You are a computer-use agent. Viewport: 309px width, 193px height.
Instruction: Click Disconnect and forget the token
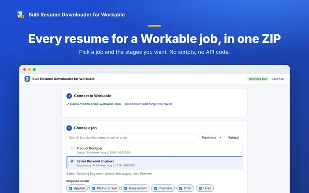pyautogui.click(x=148, y=104)
